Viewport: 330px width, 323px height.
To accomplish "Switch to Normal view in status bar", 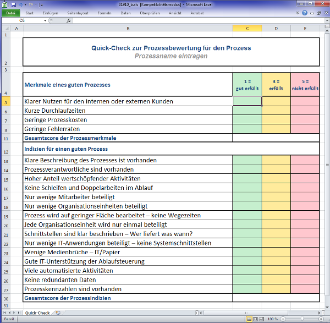I will (x=248, y=319).
